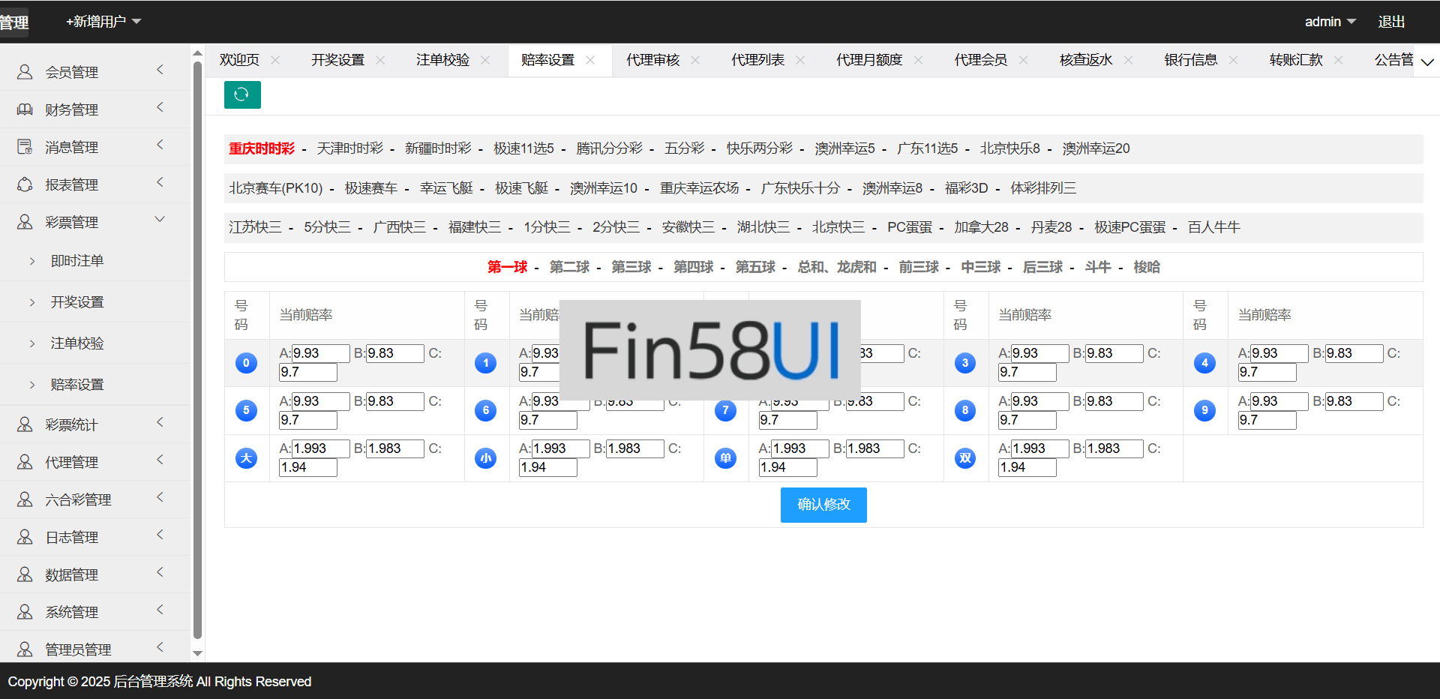Click the 消息管理 document icon
Viewport: 1440px width, 699px height.
tap(25, 147)
